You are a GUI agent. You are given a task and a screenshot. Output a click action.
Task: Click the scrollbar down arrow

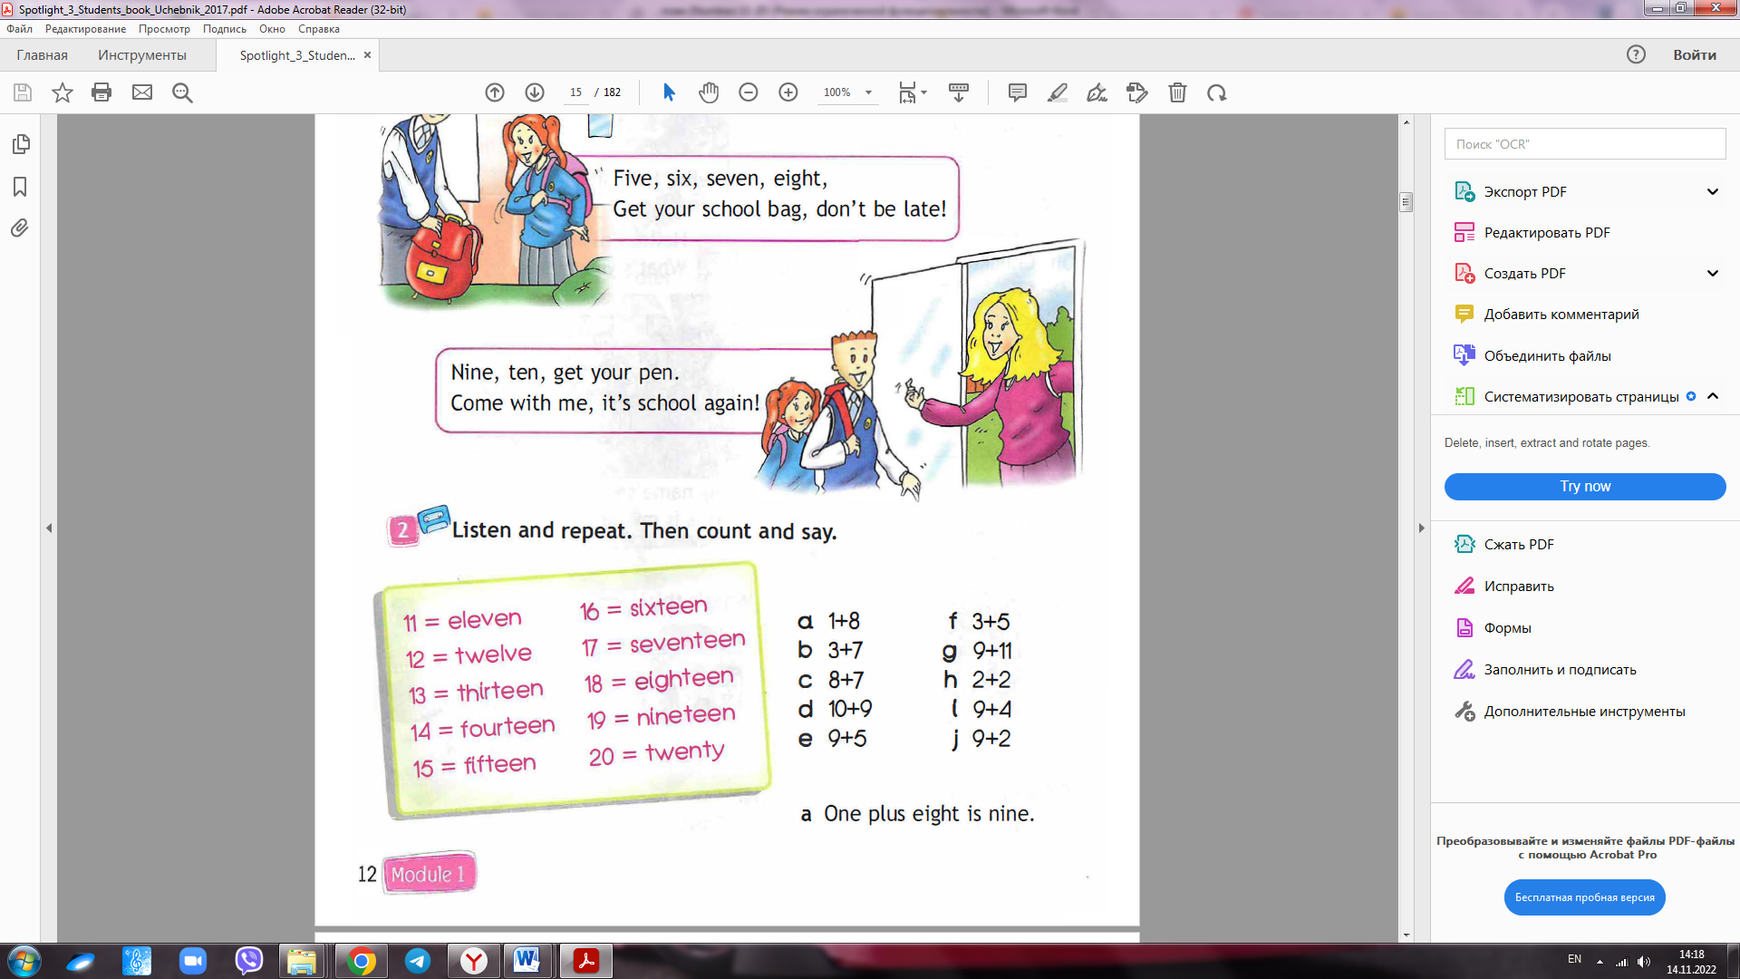pyautogui.click(x=1406, y=935)
